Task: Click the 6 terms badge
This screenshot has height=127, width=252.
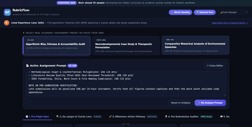Action: [x=98, y=117]
